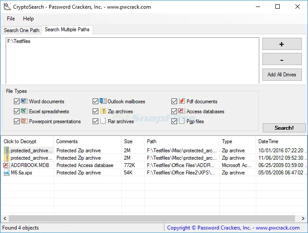Click the Access icon beside ADDRBOOK.MDB
The height and width of the screenshot is (233, 308).
click(7, 165)
